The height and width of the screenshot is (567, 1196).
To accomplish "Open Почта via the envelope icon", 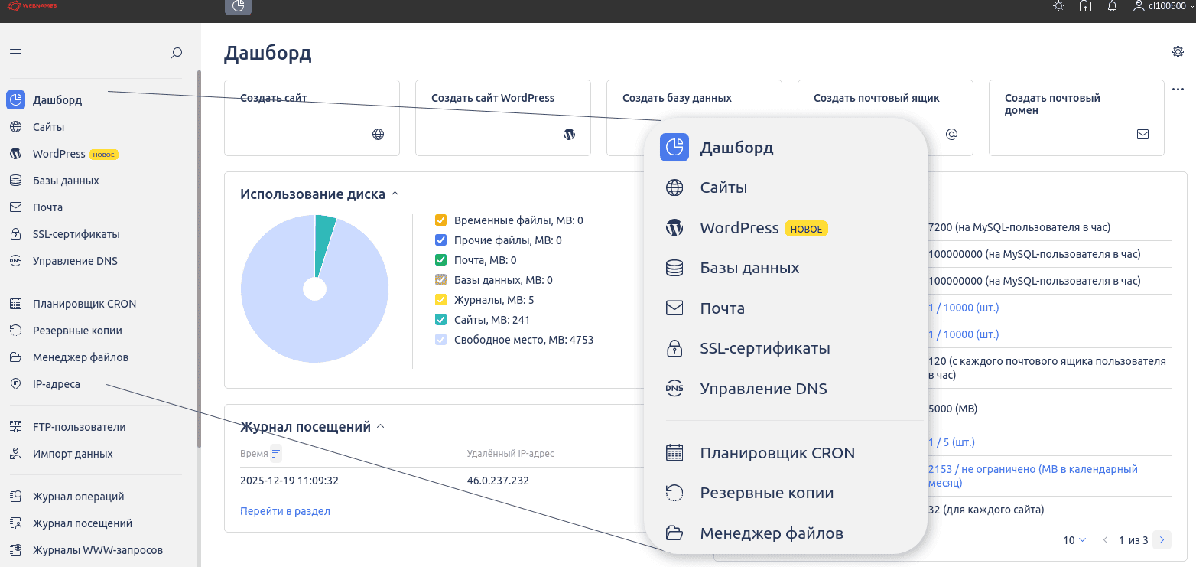I will (17, 207).
